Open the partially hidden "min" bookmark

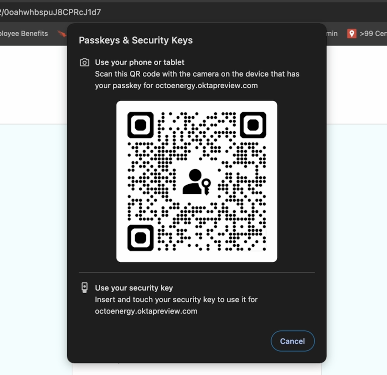332,34
